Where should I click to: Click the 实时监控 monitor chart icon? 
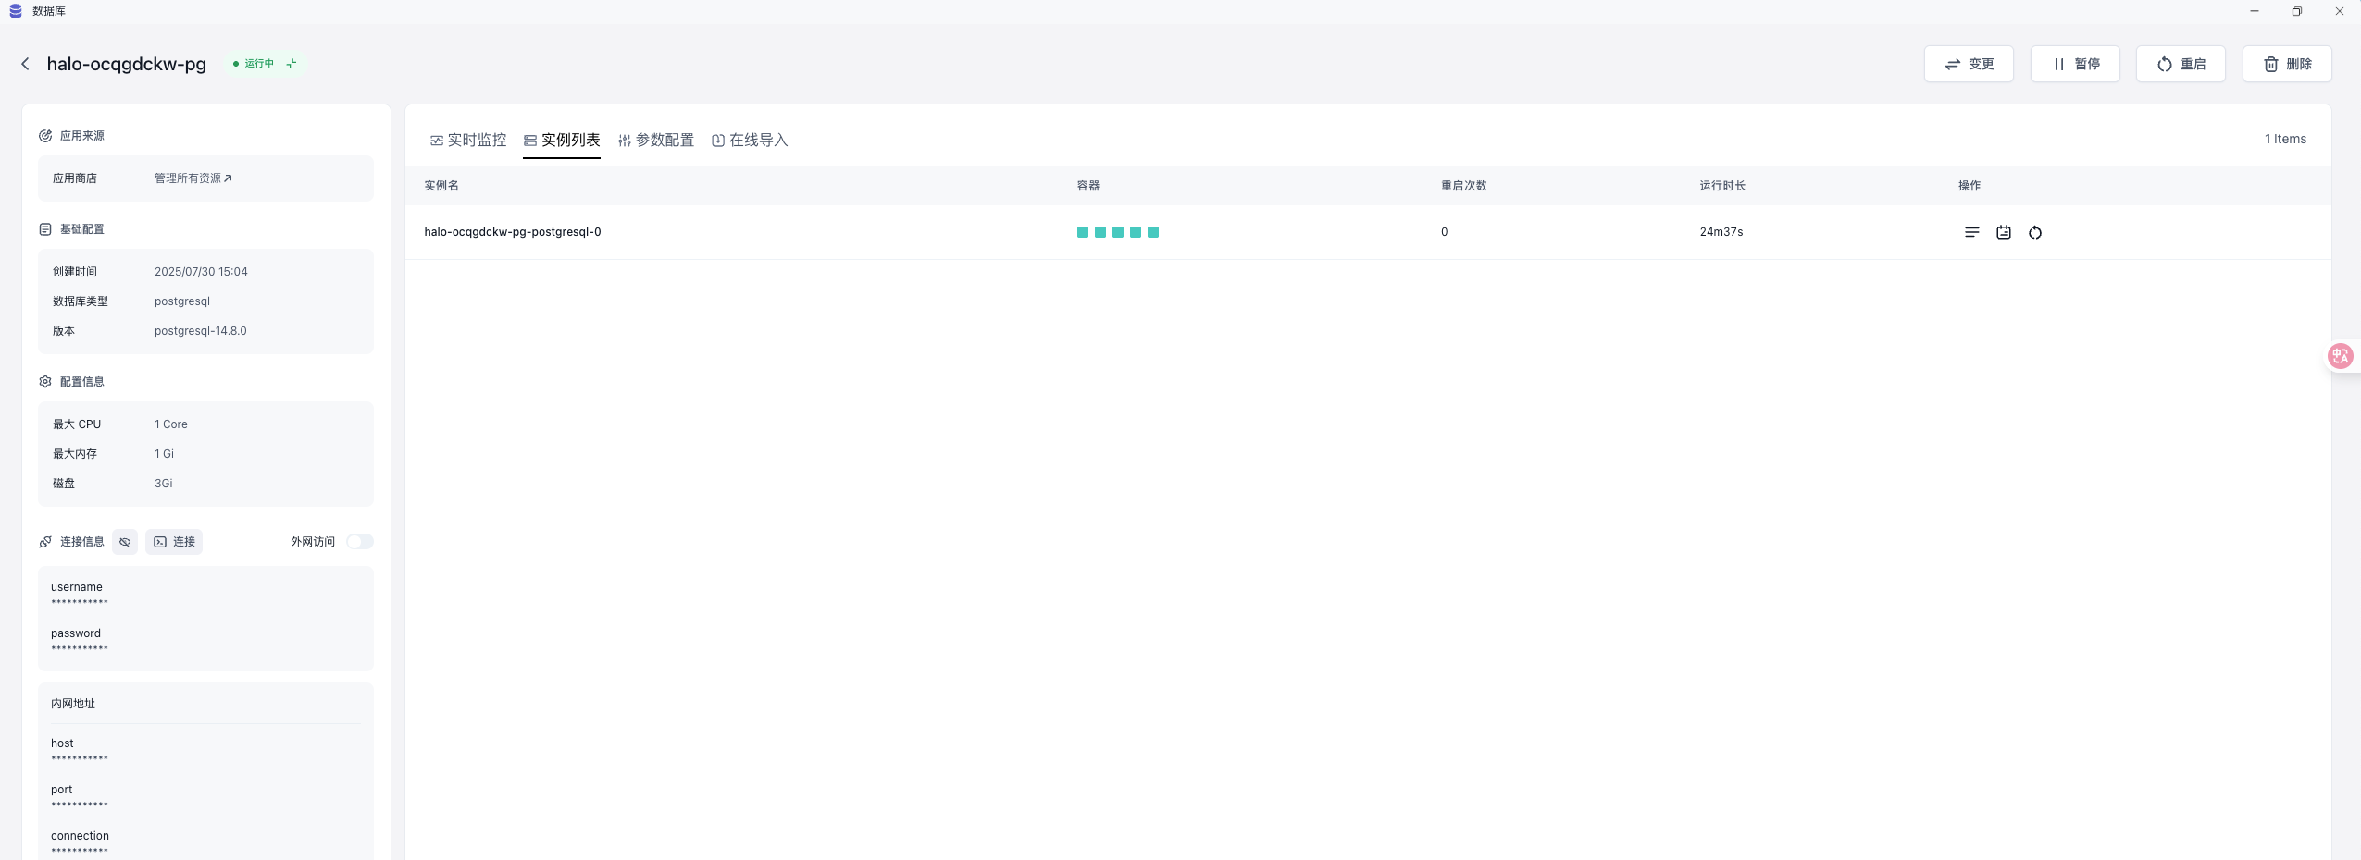(436, 140)
